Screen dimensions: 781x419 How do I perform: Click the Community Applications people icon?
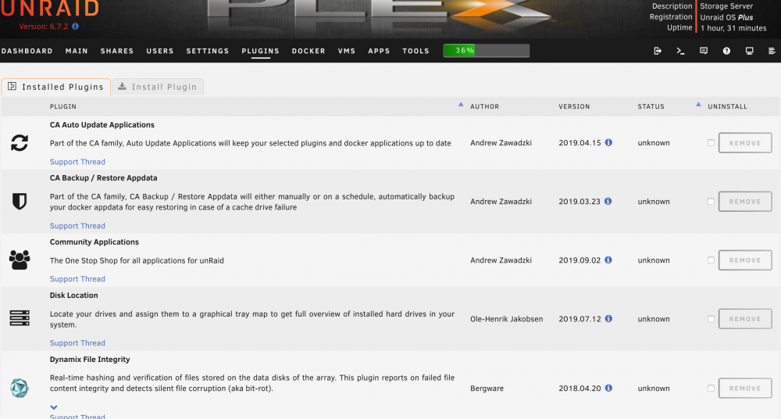(x=20, y=260)
